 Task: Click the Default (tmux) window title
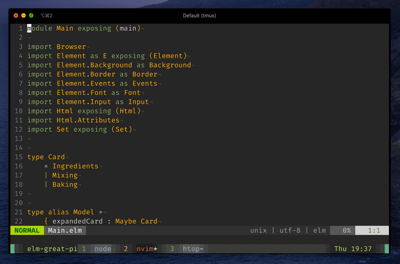[x=199, y=15]
